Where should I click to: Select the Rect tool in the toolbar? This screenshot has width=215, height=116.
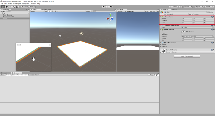tap(17, 6)
